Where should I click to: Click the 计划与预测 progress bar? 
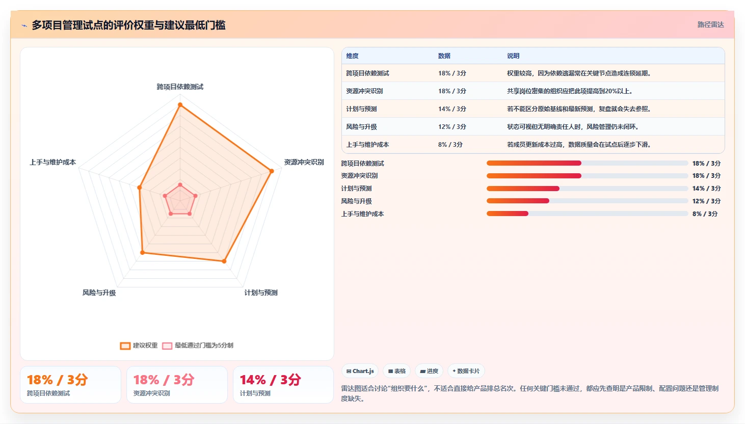coord(587,189)
